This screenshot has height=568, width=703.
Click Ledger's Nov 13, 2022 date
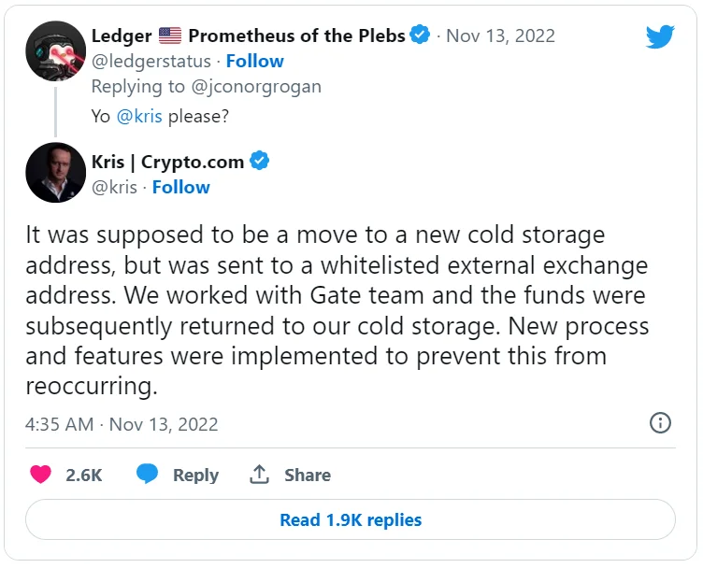[500, 35]
